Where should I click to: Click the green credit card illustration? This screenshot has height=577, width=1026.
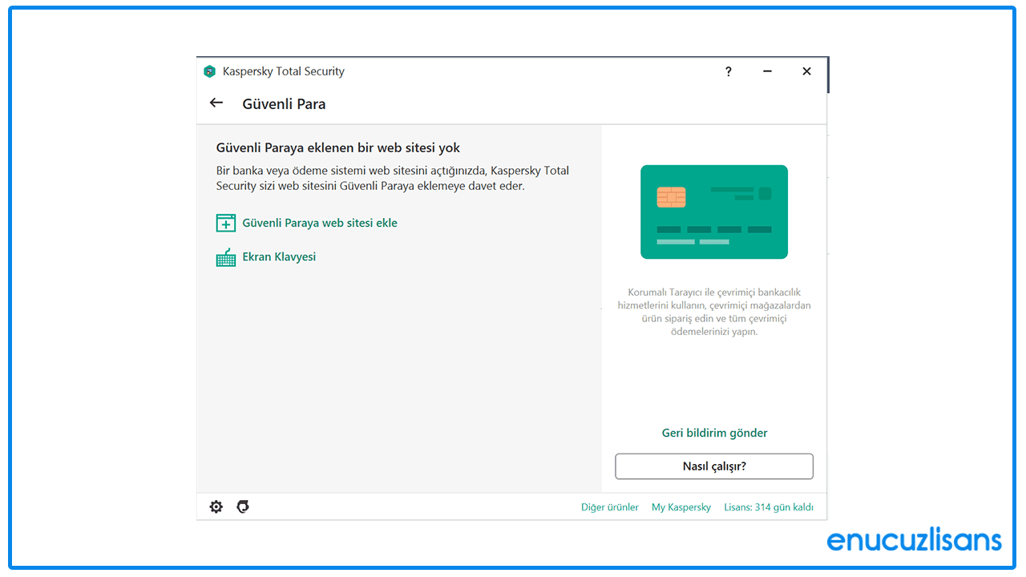pyautogui.click(x=713, y=212)
